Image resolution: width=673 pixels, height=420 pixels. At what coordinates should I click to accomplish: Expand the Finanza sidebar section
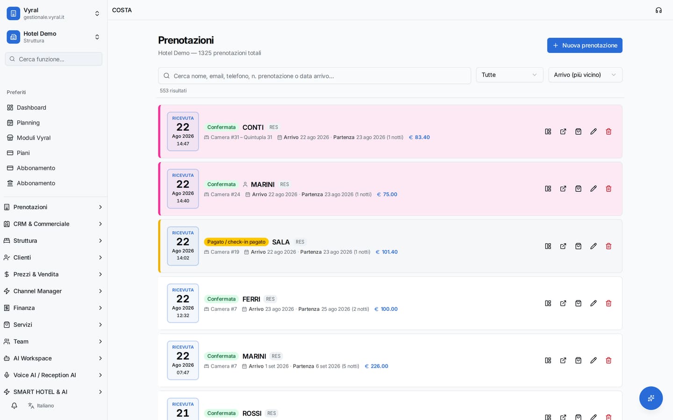coord(54,308)
